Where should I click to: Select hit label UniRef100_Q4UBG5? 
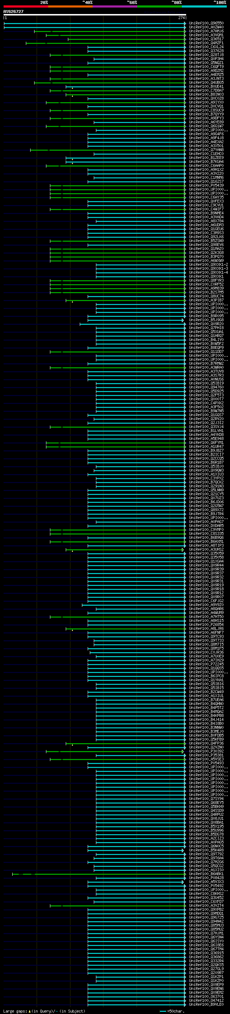pos(206,83)
